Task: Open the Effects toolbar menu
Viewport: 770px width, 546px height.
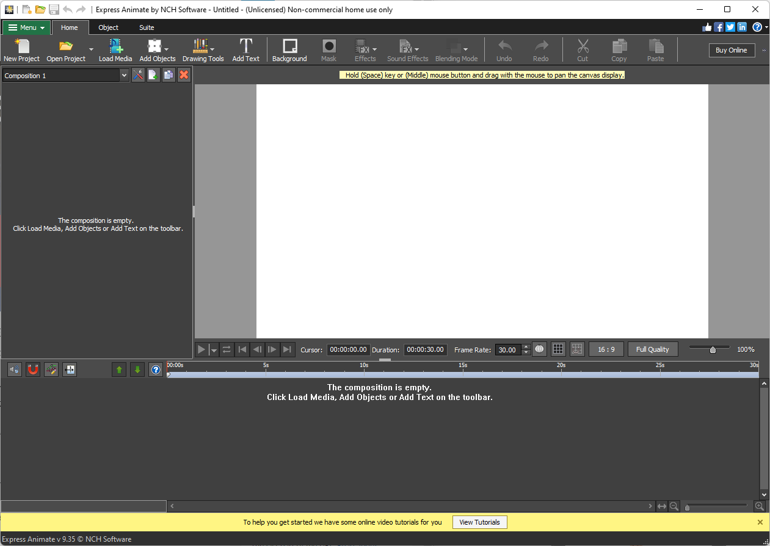Action: (x=365, y=50)
